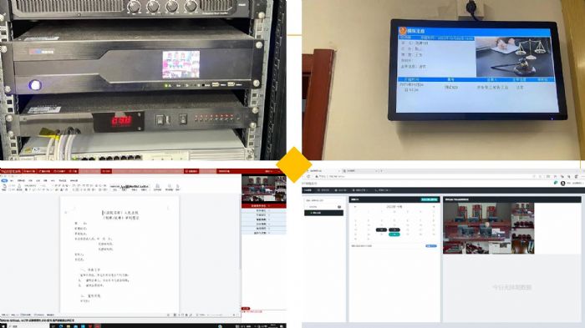Expand the red header section in side panel
Image resolution: width=585 pixels, height=328 pixels.
click(264, 206)
